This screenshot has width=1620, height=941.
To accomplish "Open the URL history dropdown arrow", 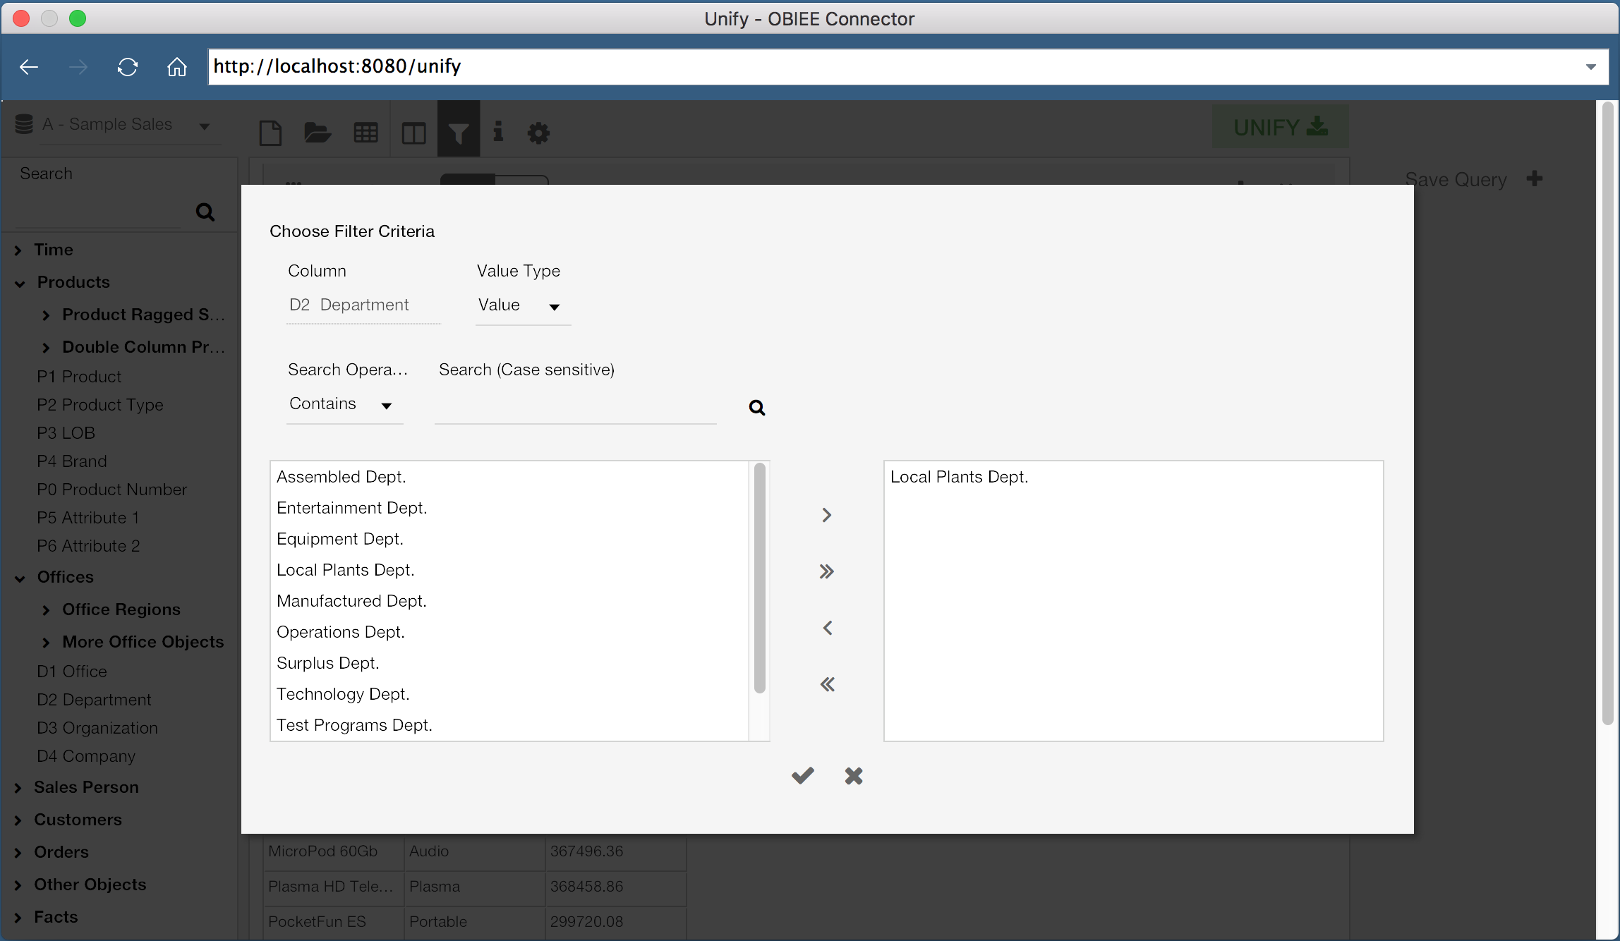I will click(x=1590, y=67).
